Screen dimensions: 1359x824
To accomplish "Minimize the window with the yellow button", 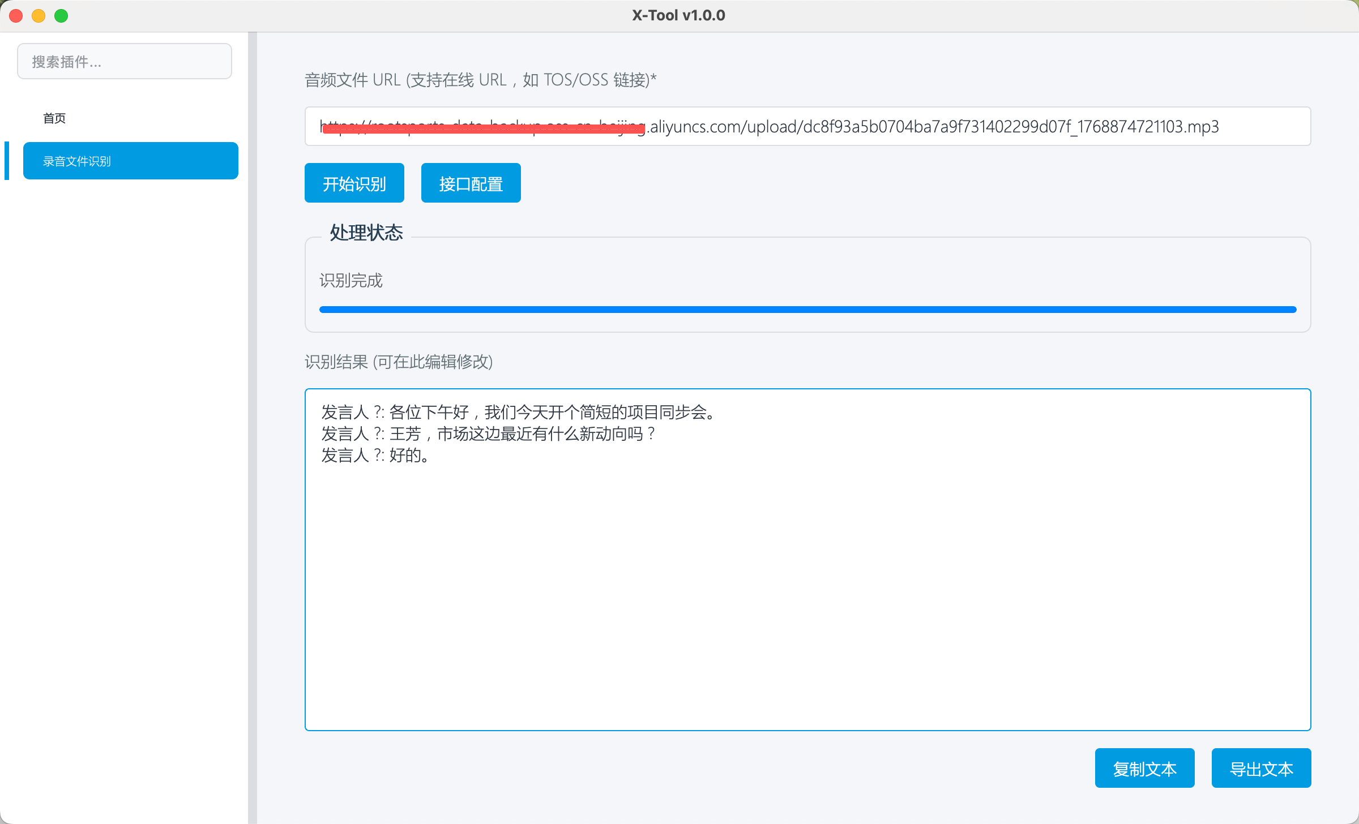I will pyautogui.click(x=39, y=16).
